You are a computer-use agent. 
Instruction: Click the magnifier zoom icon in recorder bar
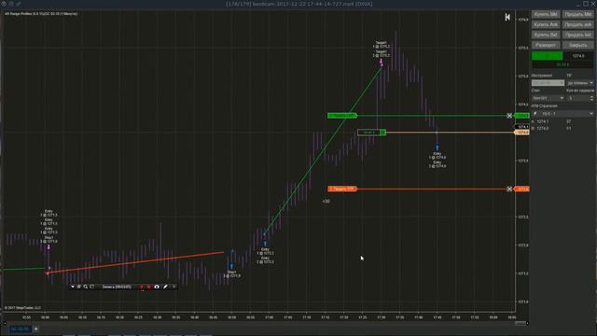pyautogui.click(x=85, y=287)
